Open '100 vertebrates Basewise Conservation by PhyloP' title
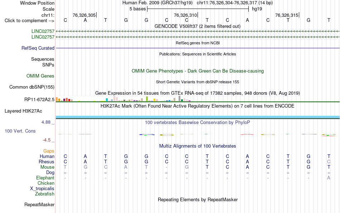This screenshot has height=213, width=340. point(198,122)
